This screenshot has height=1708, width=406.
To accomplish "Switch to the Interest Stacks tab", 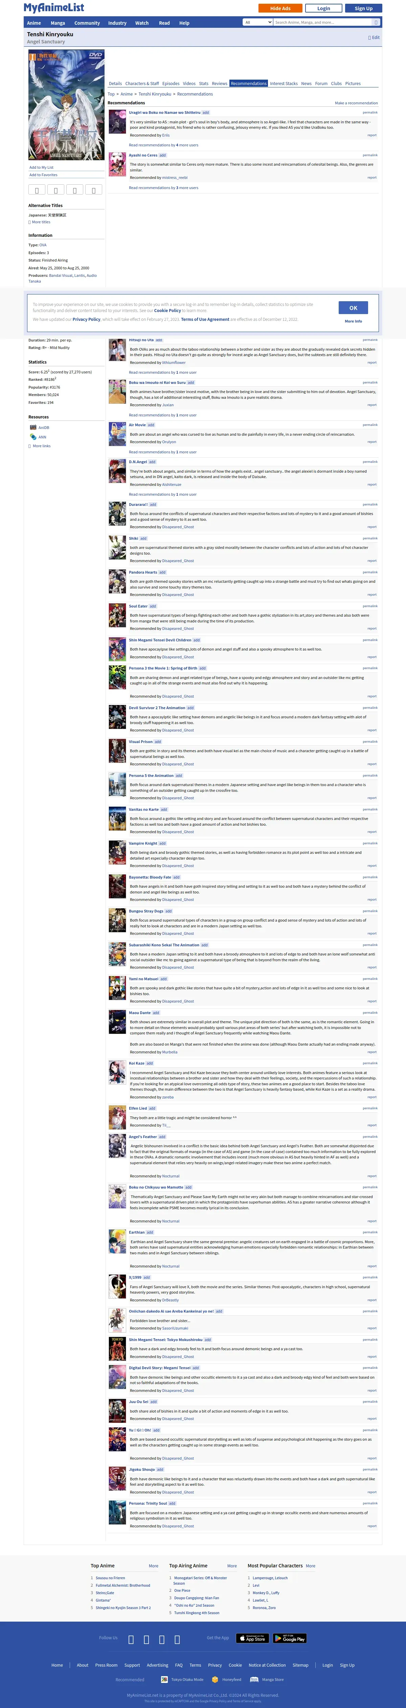I will (284, 84).
